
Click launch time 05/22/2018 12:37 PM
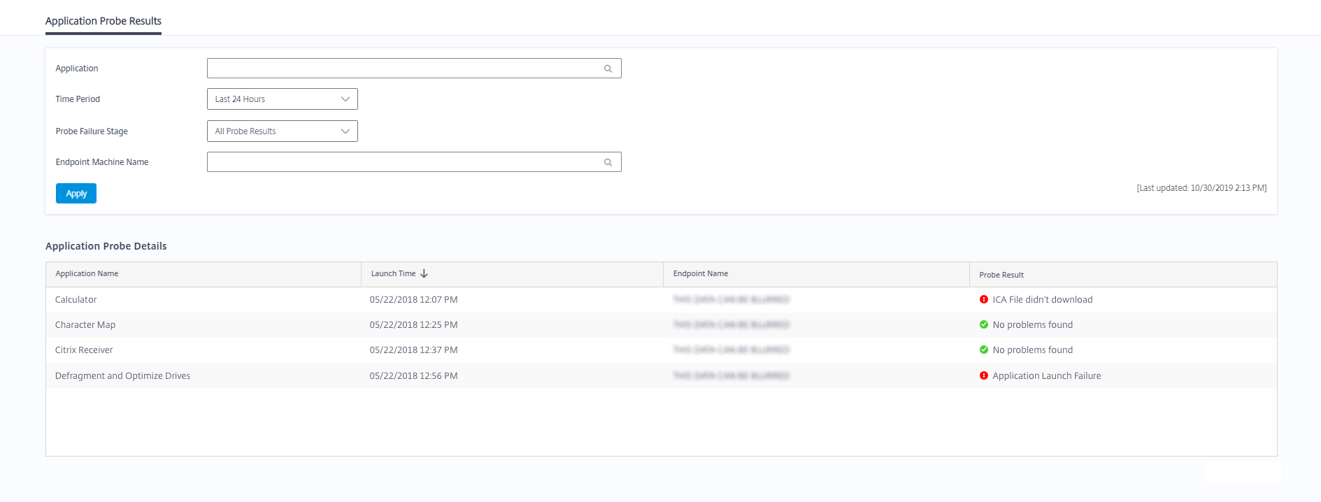click(413, 350)
